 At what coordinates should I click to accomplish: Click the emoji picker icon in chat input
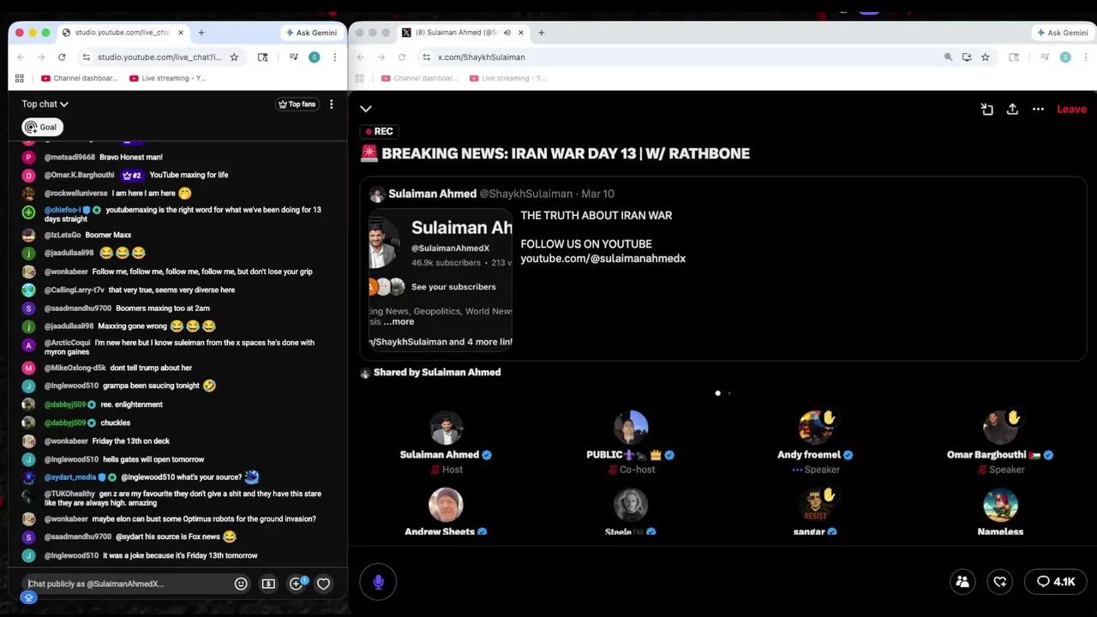(241, 584)
